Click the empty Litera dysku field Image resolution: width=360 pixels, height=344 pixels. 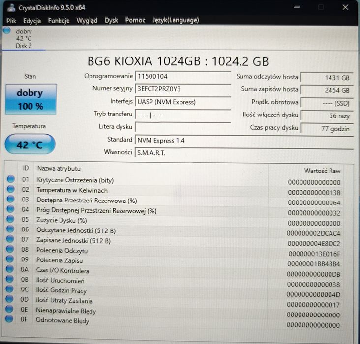pos(183,127)
